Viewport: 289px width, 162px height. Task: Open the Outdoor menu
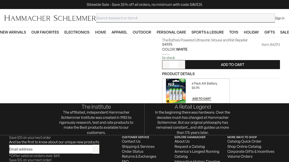click(142, 32)
